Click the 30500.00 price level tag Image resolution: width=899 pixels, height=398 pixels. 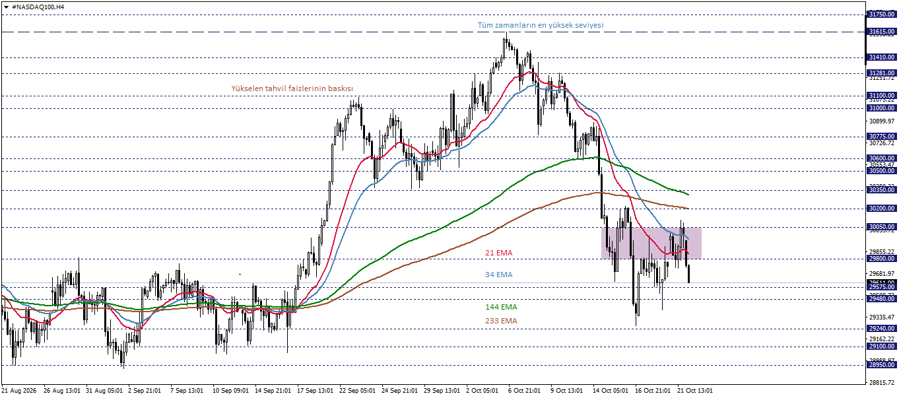881,171
